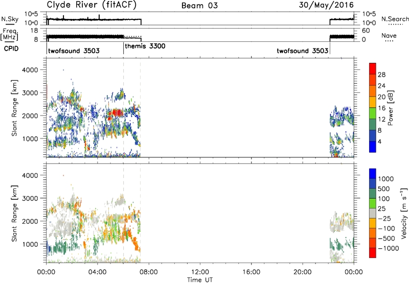Click the '04:00' time axis tick label
Image resolution: width=409 pixels, height=283 pixels.
pyautogui.click(x=98, y=272)
